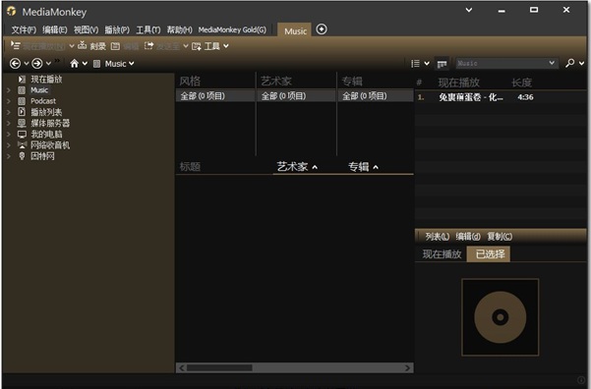
Task: Switch to the 现在播放 art tab
Action: [x=442, y=254]
